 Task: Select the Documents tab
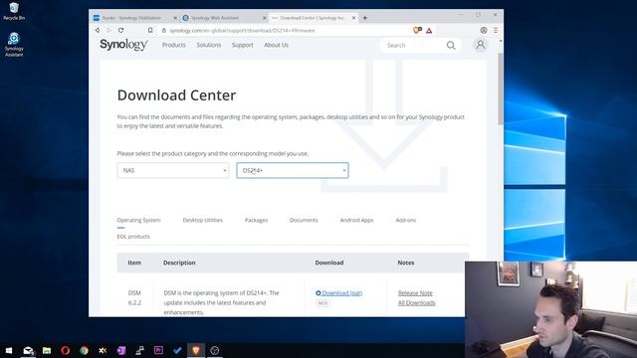click(304, 220)
